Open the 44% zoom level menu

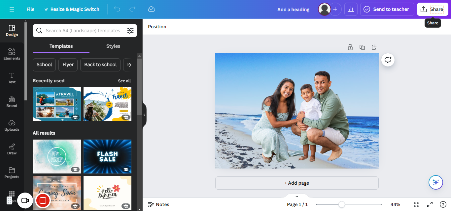(x=395, y=204)
